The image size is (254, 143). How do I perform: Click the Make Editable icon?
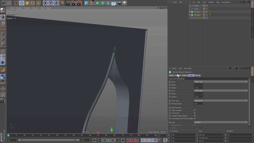3,10
